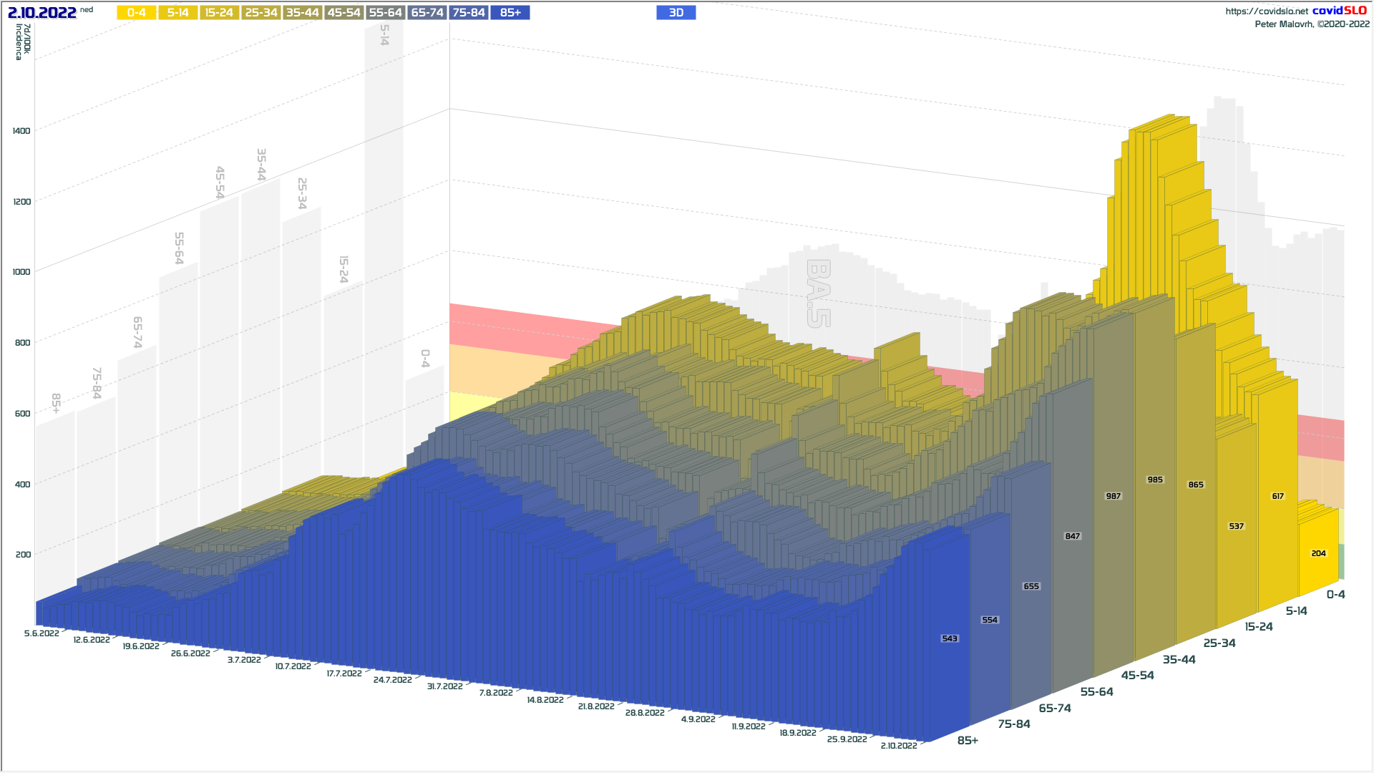The width and height of the screenshot is (1374, 773).
Task: Open the https://covidslo.net link
Action: (1266, 11)
